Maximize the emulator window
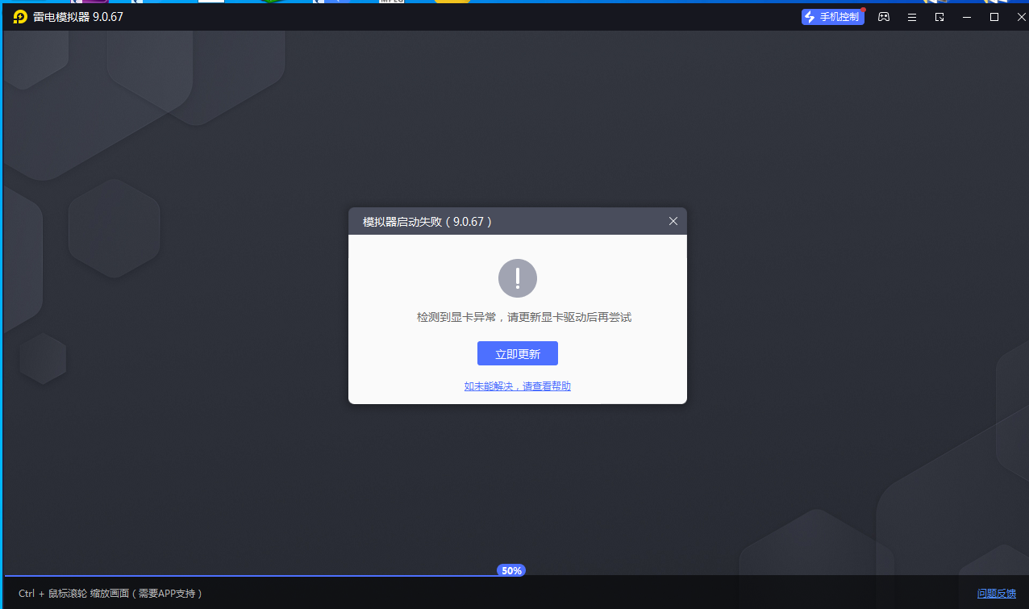Viewport: 1029px width, 609px height. point(994,17)
